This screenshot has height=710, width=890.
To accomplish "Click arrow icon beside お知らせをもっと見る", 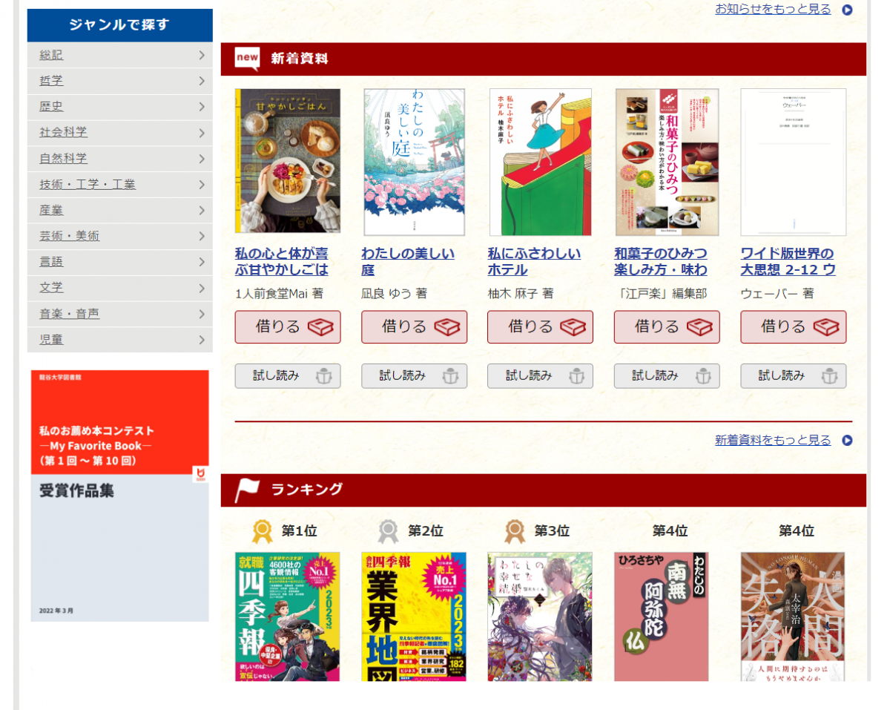I will 847,10.
